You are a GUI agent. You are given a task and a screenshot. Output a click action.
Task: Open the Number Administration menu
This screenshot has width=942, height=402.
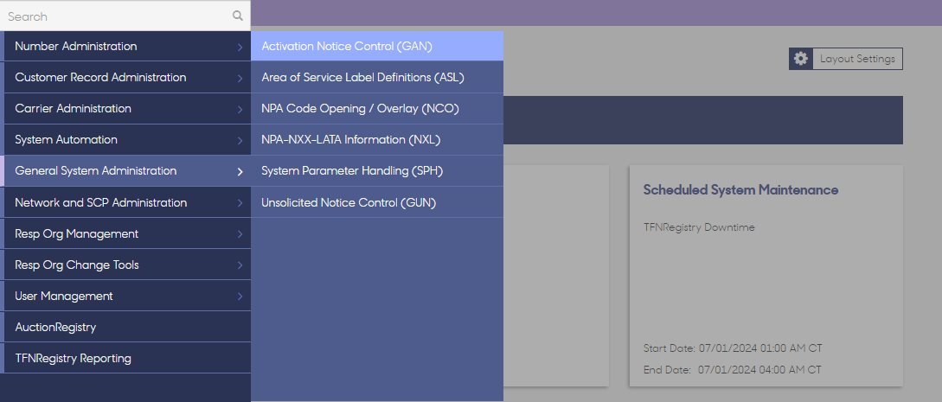click(x=125, y=46)
